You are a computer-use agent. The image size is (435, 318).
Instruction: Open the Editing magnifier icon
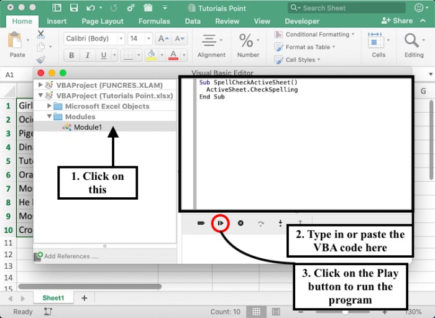[411, 40]
